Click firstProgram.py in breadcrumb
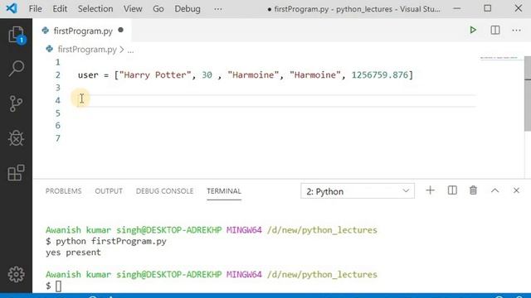 pyautogui.click(x=87, y=50)
